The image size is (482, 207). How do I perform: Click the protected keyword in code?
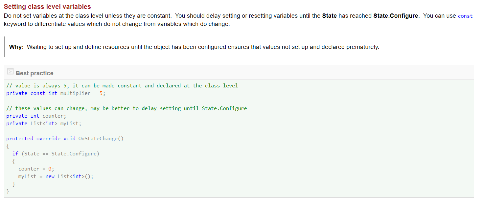(20, 139)
